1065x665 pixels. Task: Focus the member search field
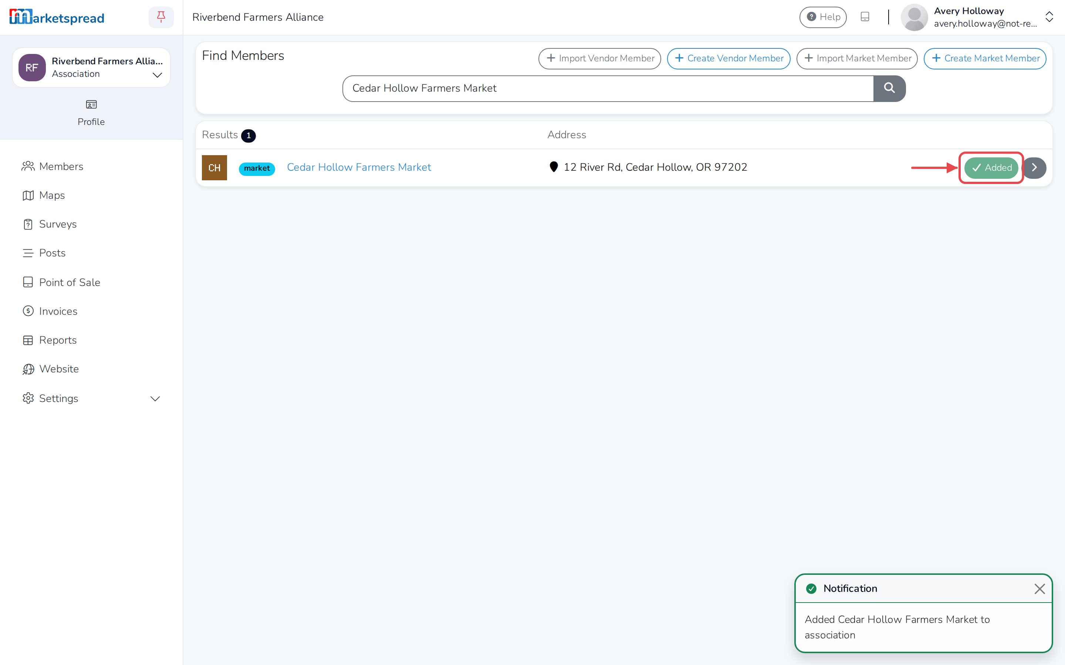[x=608, y=88]
